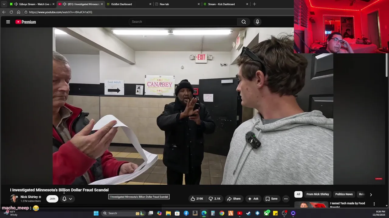Image resolution: width=389 pixels, height=218 pixels.
Task: Open Facebook from taskbar
Action: pos(186,213)
